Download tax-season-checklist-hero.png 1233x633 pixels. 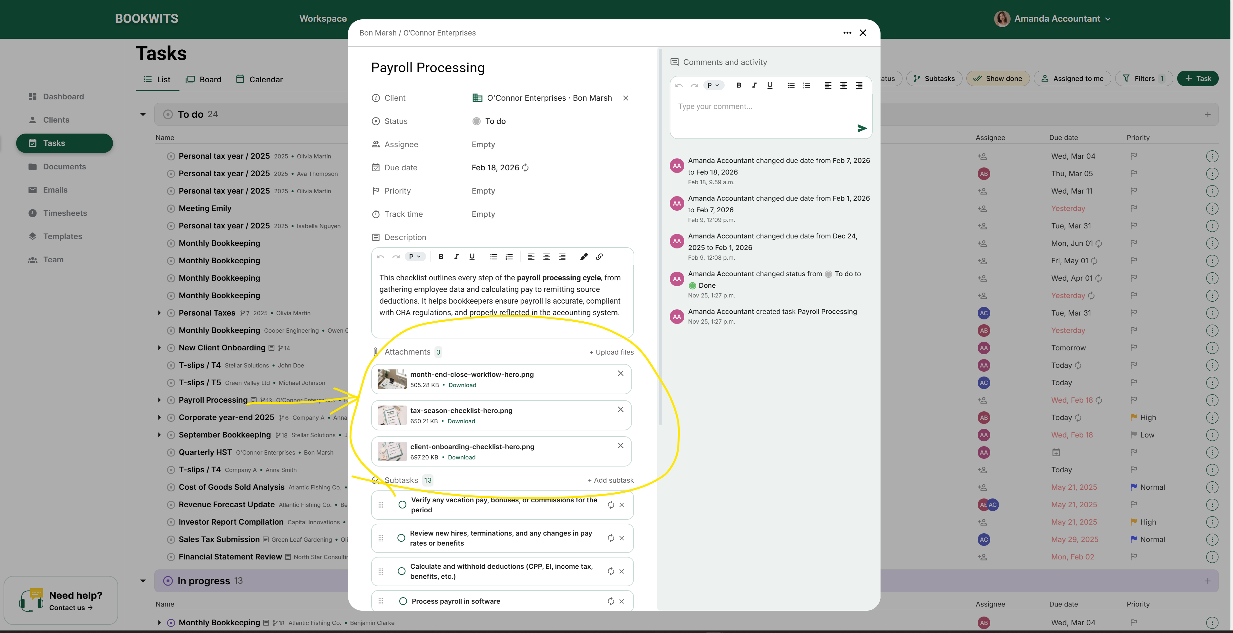461,421
